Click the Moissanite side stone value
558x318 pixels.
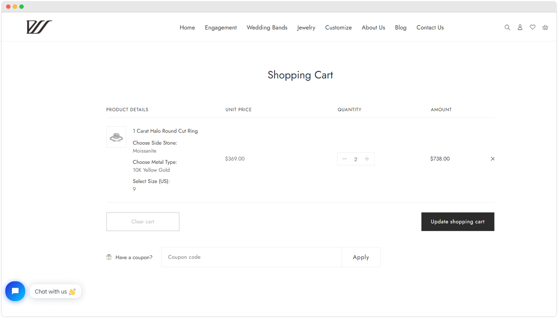[x=145, y=151]
